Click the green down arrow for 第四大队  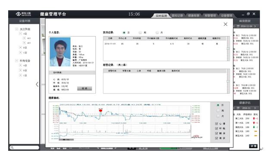[x=254, y=127]
